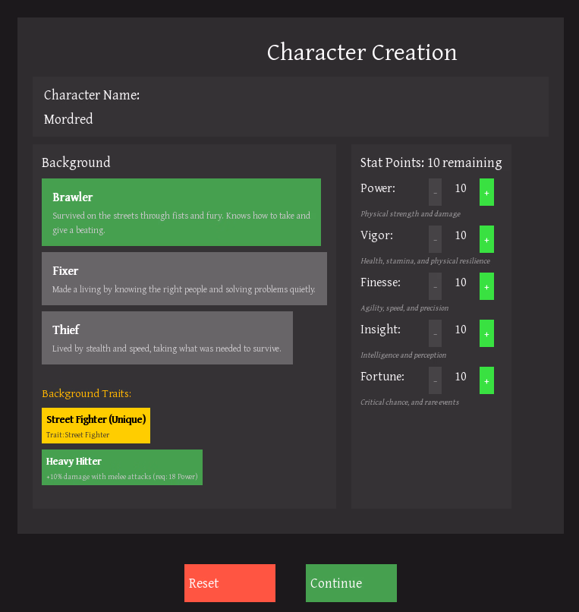The width and height of the screenshot is (579, 612).
Task: Pick the Thief background
Action: coord(167,338)
